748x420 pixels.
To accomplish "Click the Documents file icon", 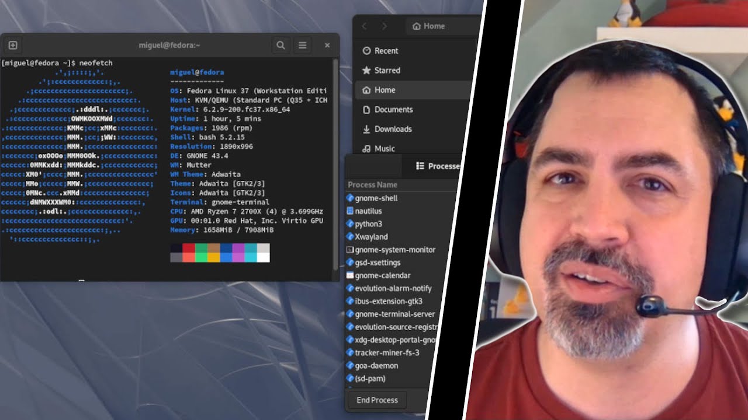I will (366, 109).
